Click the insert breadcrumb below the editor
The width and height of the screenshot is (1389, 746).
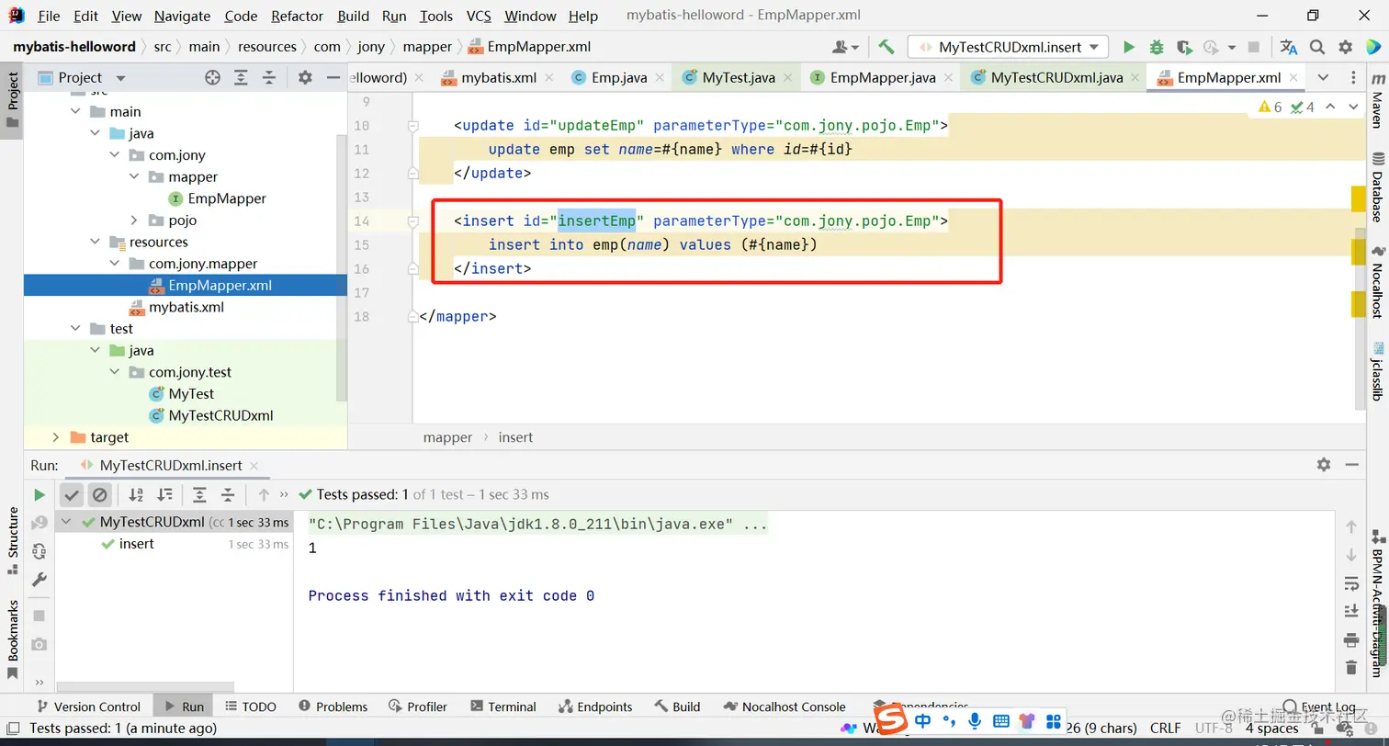pyautogui.click(x=515, y=437)
